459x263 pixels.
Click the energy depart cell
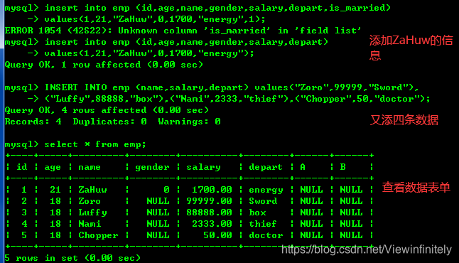click(x=266, y=190)
